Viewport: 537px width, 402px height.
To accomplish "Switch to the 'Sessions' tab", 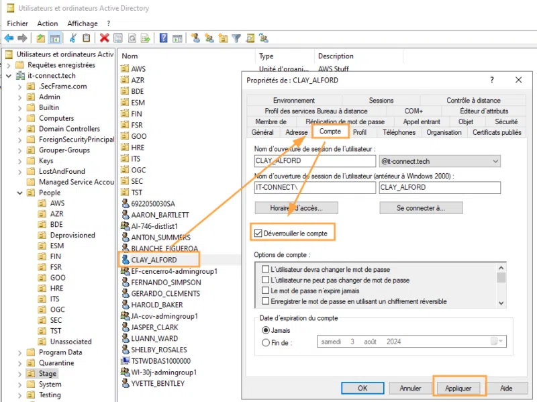I will point(381,100).
